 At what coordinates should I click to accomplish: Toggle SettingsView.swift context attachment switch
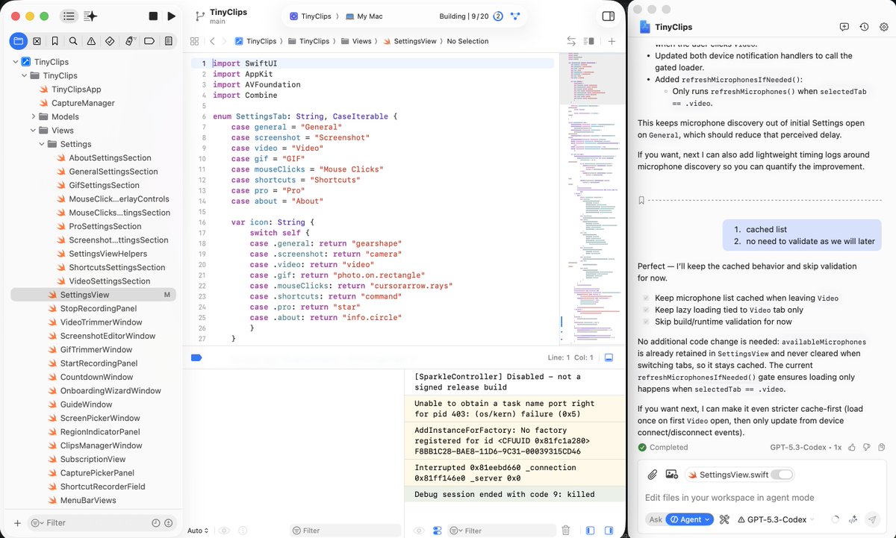pos(781,475)
